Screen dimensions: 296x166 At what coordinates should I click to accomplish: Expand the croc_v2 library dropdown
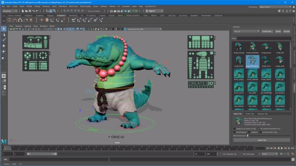(246, 31)
